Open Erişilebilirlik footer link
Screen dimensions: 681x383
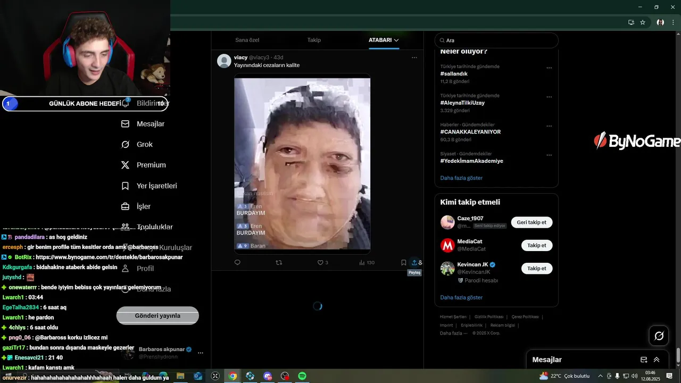tap(472, 325)
